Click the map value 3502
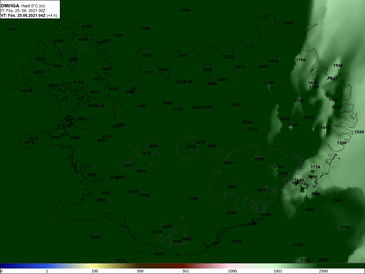 point(41,59)
